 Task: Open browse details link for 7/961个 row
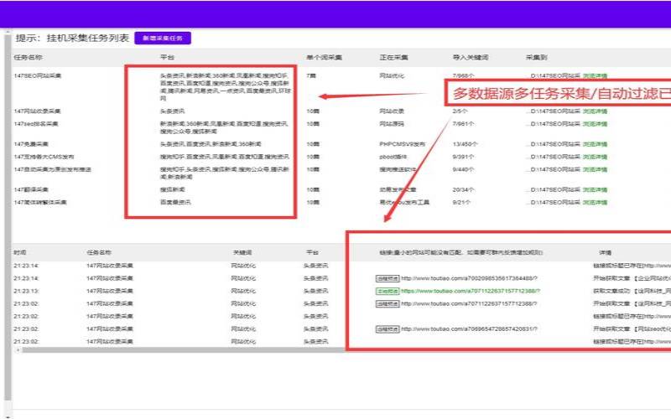tap(595, 124)
